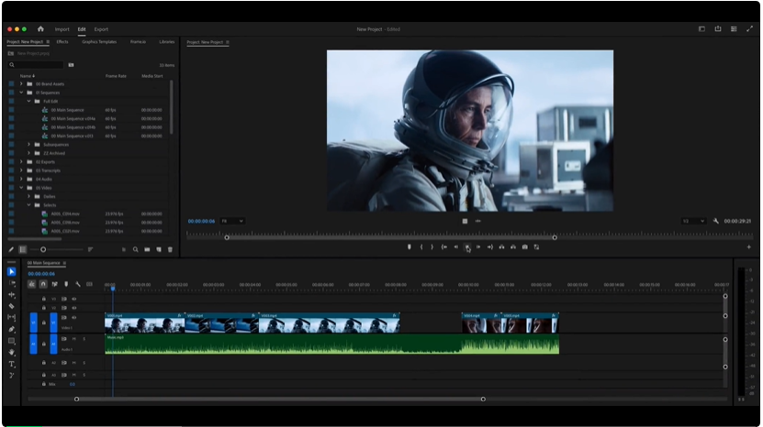Select the Rectangle tool
The image size is (763, 427).
(12, 341)
